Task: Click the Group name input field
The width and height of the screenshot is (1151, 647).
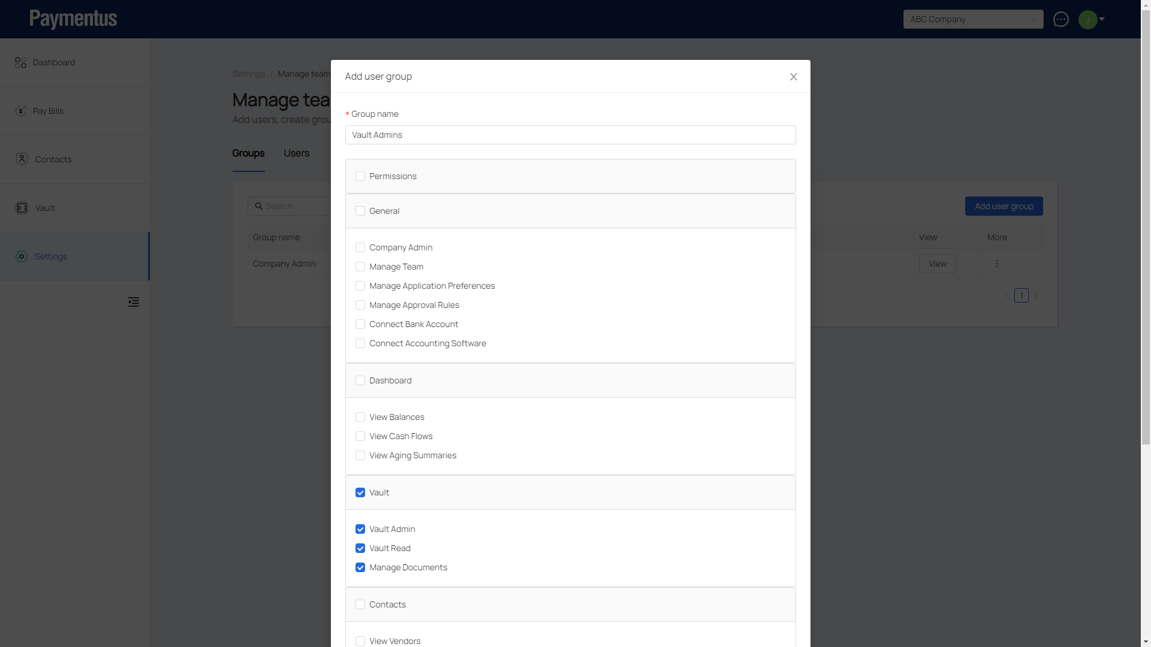Action: click(570, 135)
